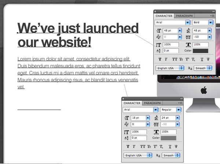Click kerning icon in lower Character panel
The image size is (220, 164).
click(126, 124)
